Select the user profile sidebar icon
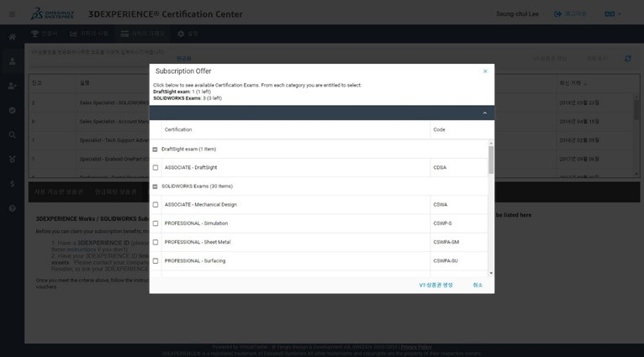Image resolution: width=644 pixels, height=357 pixels. click(x=13, y=61)
